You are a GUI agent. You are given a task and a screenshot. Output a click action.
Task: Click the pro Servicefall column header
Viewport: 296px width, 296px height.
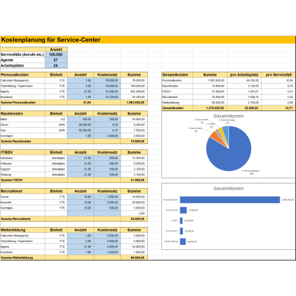point(278,75)
